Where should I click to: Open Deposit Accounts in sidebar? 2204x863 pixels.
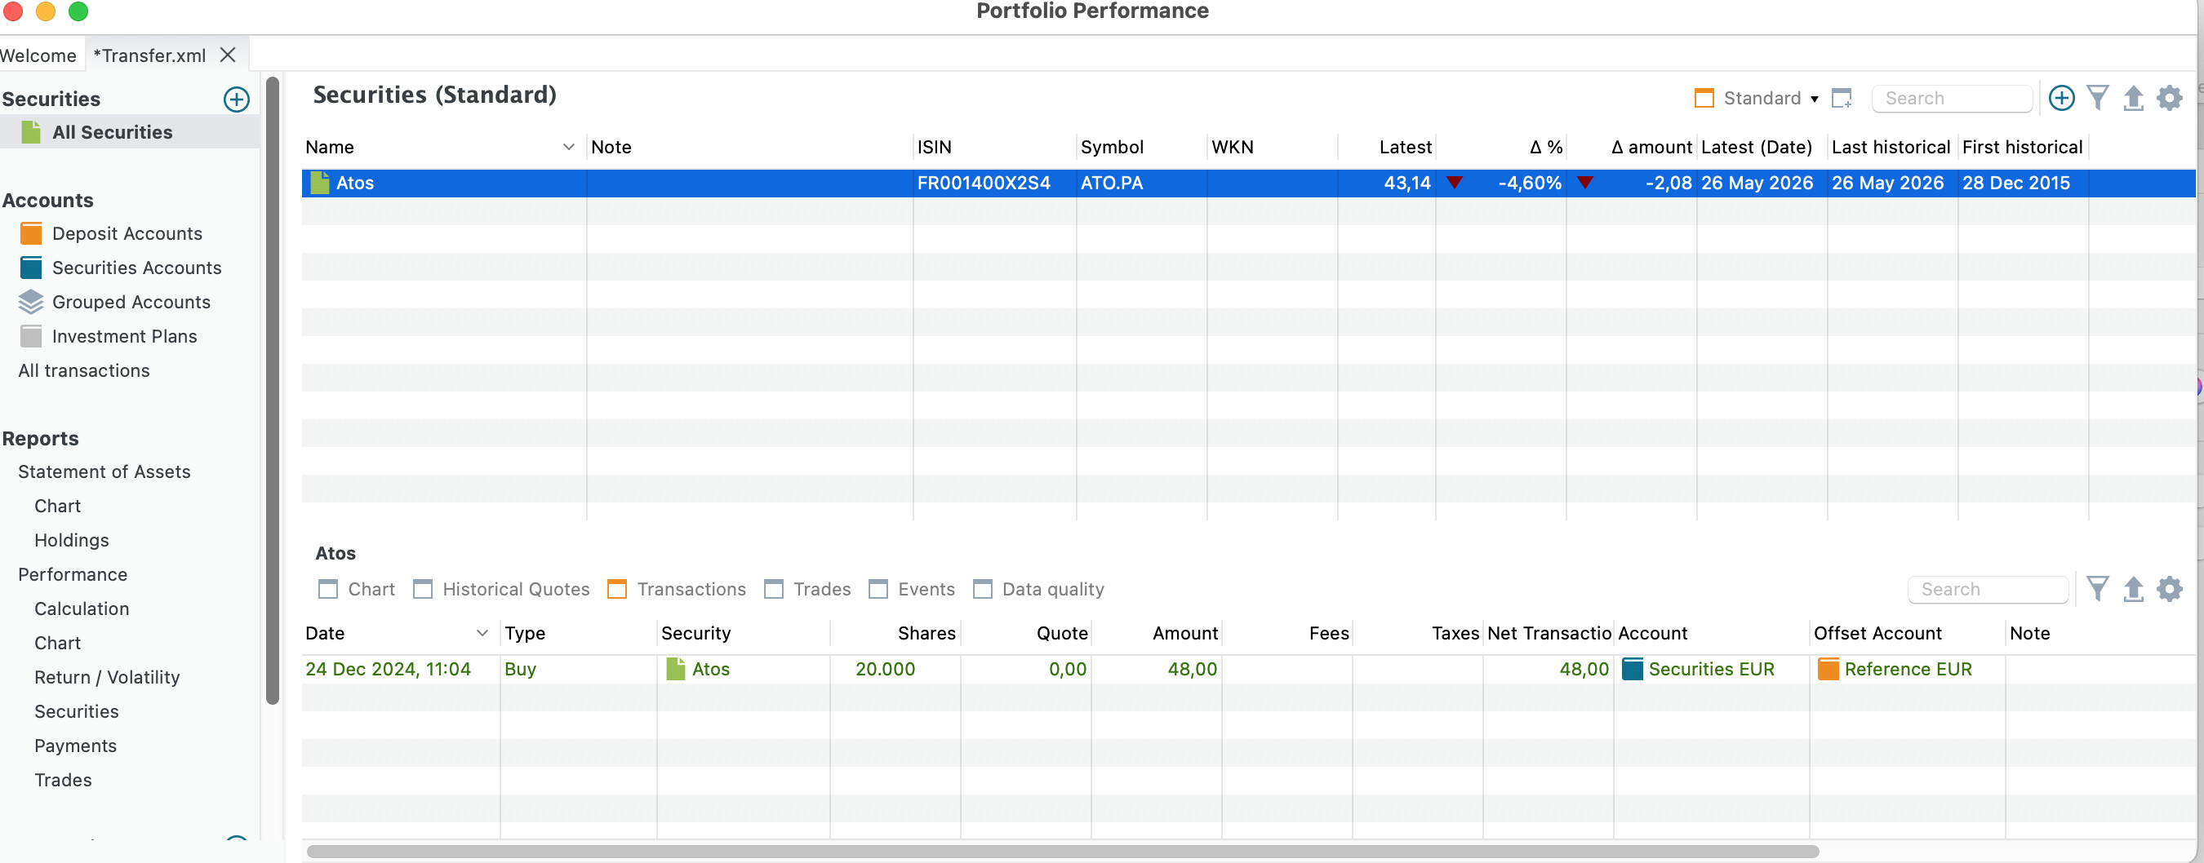pos(127,233)
